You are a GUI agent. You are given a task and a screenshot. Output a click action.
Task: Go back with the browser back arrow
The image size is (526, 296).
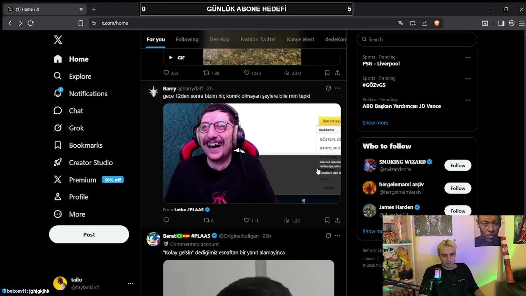(10, 23)
